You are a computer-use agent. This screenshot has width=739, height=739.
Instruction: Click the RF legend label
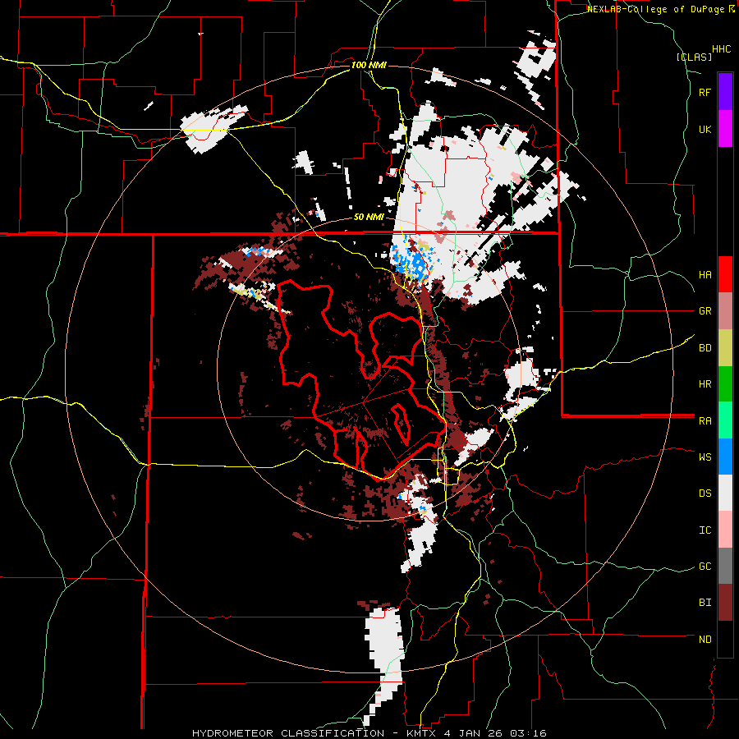pos(705,92)
